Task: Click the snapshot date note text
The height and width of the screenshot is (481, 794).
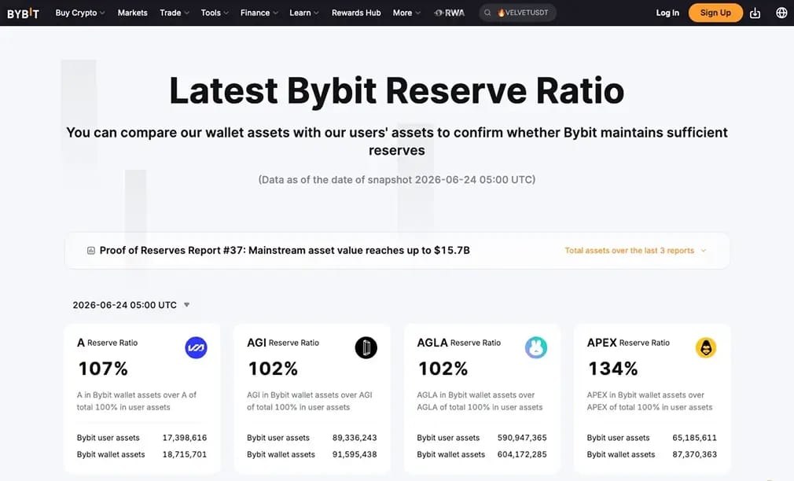Action: point(396,180)
